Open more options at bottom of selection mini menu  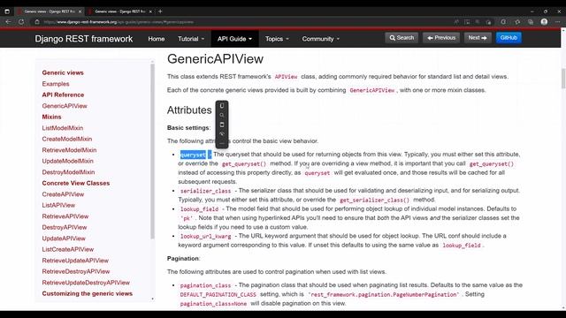[222, 143]
